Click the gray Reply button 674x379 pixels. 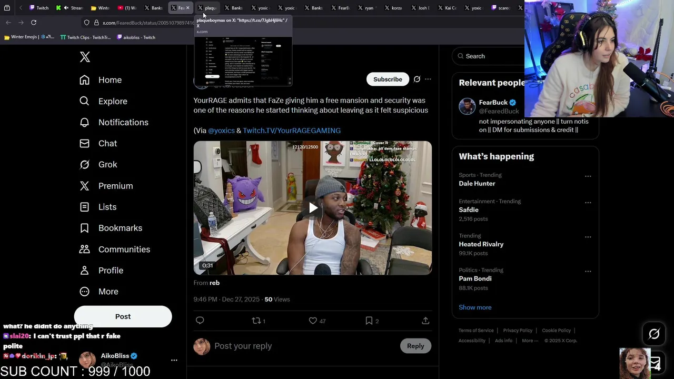415,346
